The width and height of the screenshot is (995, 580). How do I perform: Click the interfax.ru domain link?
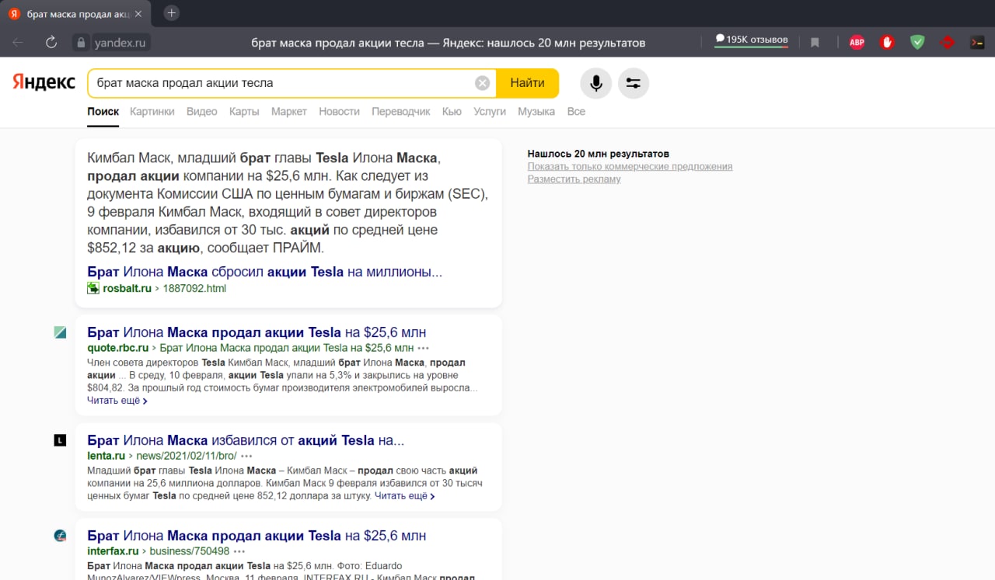click(x=113, y=551)
